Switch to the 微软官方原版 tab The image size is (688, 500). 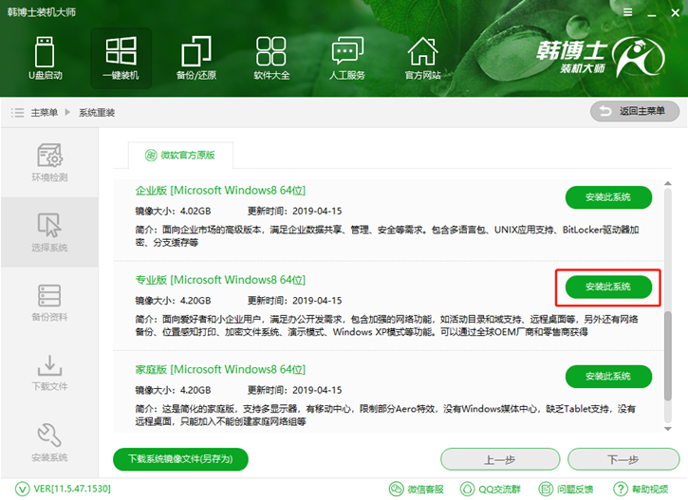(179, 156)
